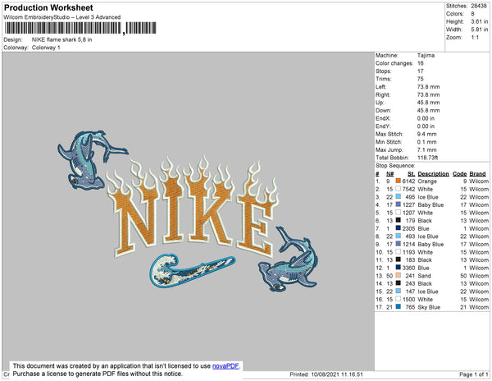Select the Baby Blue swatch in stop 4
This screenshot has width=492, height=381.
pos(399,204)
